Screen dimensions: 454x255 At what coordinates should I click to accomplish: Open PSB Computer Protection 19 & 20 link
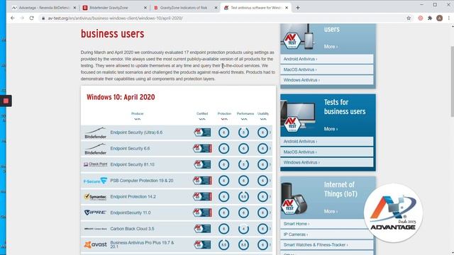pos(142,181)
